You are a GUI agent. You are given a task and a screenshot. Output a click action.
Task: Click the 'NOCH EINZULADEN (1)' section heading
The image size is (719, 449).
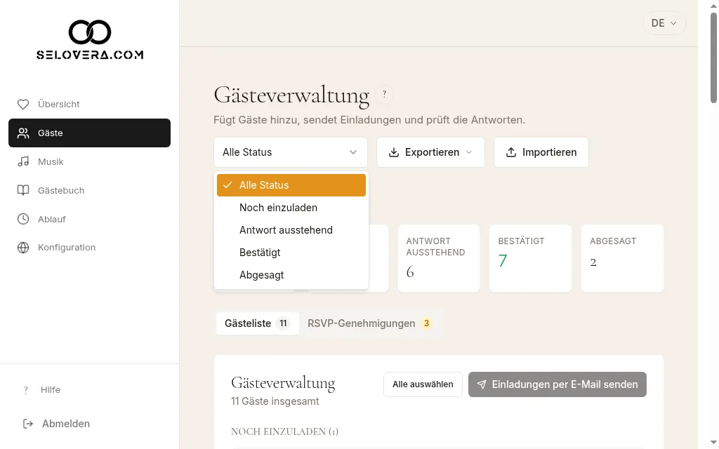tap(285, 431)
